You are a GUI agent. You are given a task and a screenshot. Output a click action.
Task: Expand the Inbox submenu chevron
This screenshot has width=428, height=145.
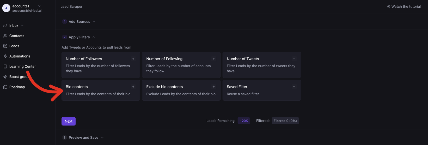pyautogui.click(x=22, y=26)
